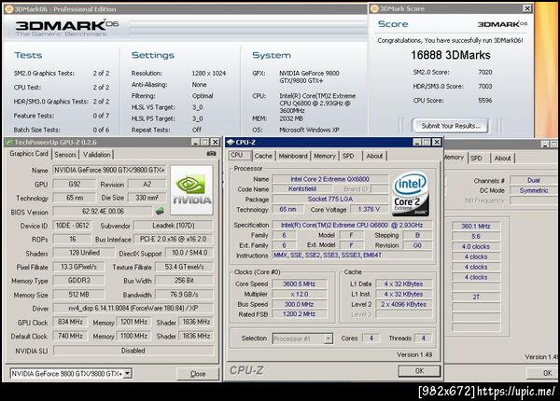This screenshot has width=560, height=401.
Task: Switch to the Validation tab in GPU-Z
Action: tap(96, 155)
